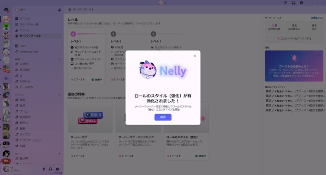Image resolution: width=326 pixels, height=175 pixels.
Task: Click the このサーバーをブーストする button
Action: coord(294,39)
